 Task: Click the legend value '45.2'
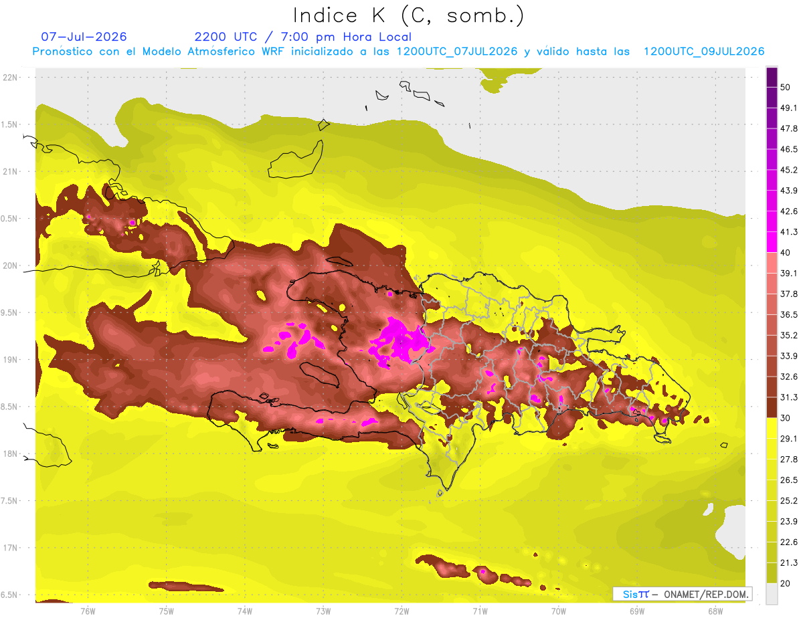(789, 170)
